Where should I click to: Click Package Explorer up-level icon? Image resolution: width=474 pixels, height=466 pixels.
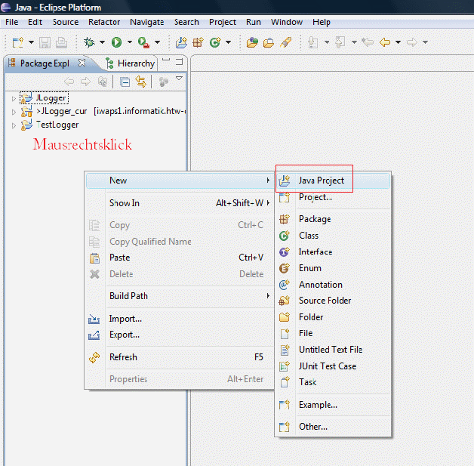(x=103, y=82)
